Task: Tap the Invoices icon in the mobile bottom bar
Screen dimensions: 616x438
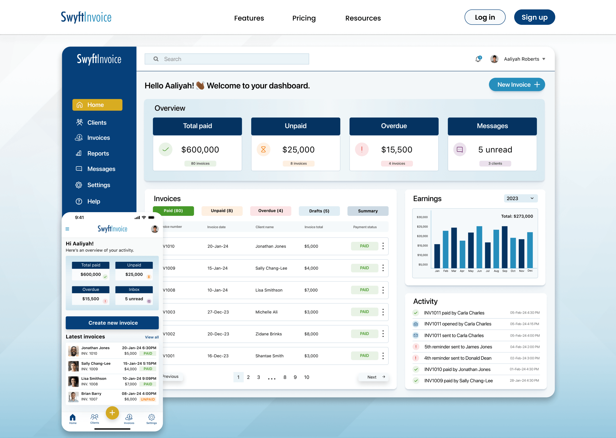Action: [129, 419]
